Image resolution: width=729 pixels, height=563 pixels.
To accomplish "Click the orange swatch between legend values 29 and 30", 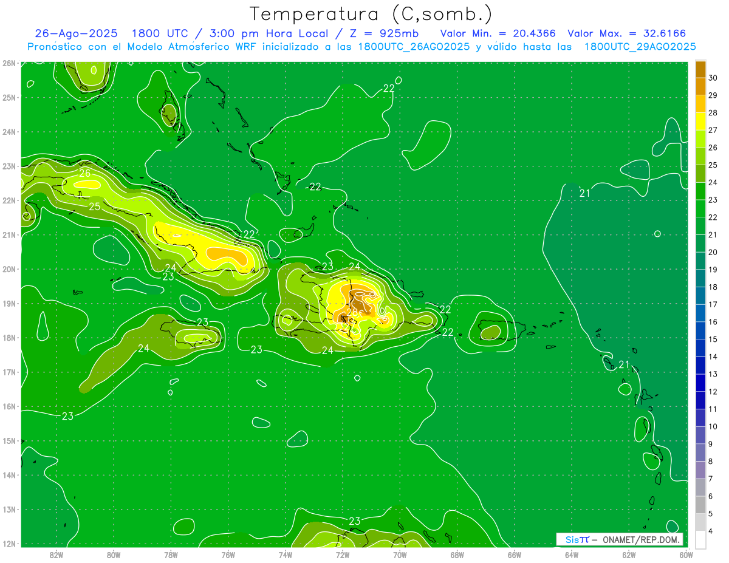I will pos(700,87).
